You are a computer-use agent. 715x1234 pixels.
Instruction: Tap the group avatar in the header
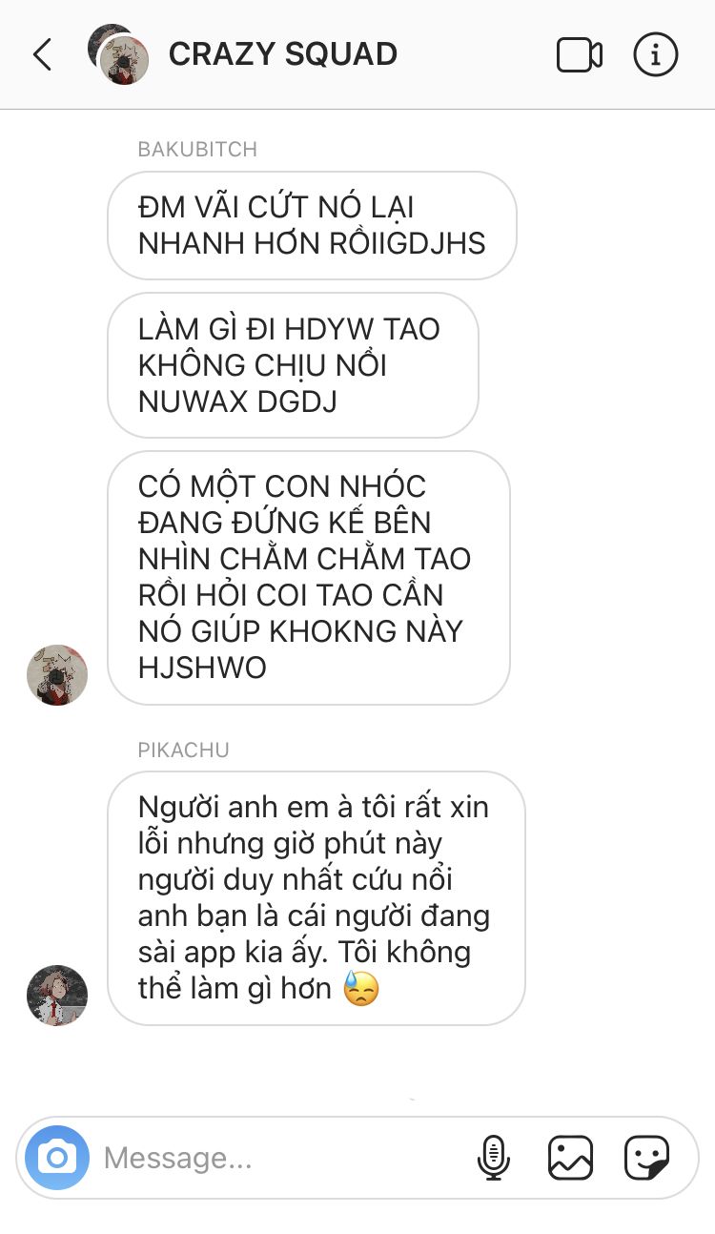pyautogui.click(x=118, y=55)
